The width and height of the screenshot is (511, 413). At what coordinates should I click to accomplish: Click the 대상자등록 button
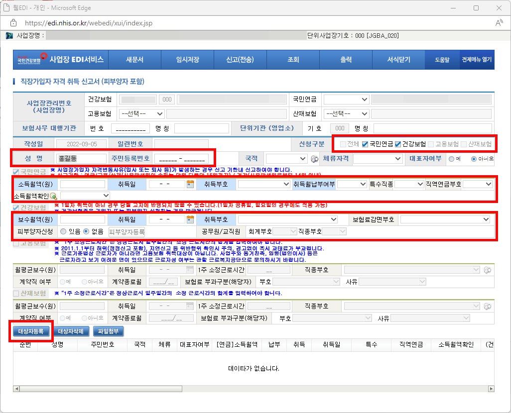tap(31, 331)
